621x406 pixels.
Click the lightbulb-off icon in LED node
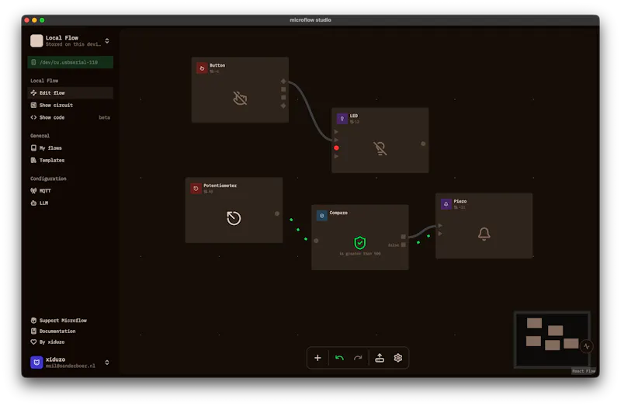coord(380,148)
